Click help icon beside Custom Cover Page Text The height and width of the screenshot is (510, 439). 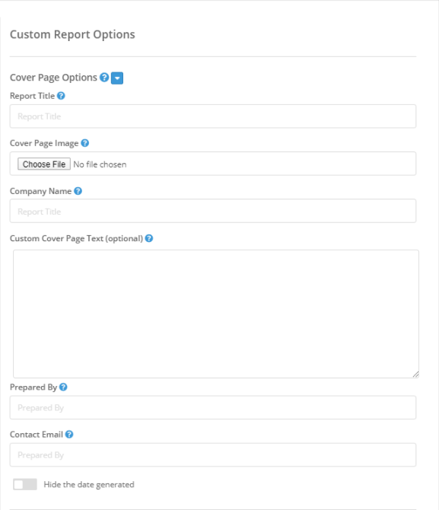(149, 238)
